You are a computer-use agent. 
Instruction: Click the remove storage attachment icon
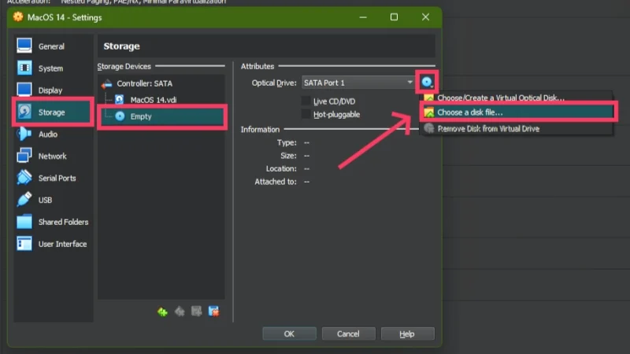pyautogui.click(x=213, y=312)
